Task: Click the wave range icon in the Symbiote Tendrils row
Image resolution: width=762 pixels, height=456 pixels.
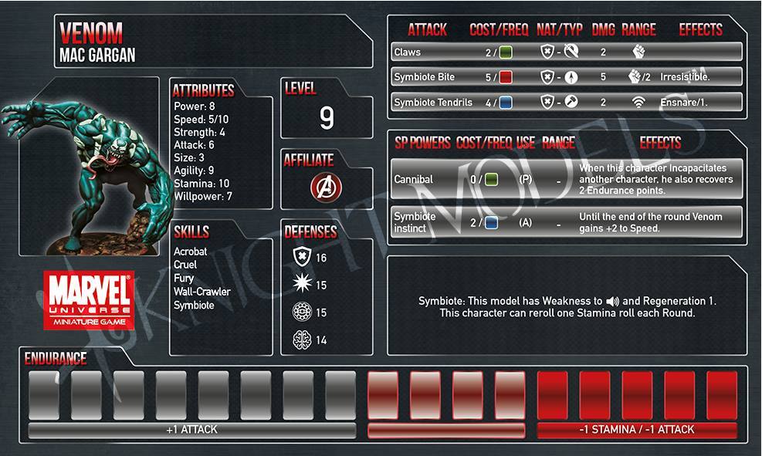Action: click(638, 102)
